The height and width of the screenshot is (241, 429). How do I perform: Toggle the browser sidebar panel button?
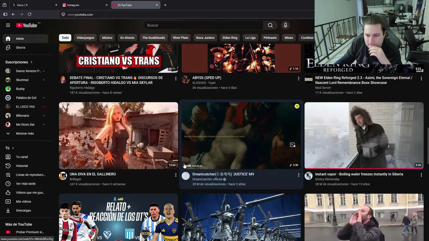(5, 14)
